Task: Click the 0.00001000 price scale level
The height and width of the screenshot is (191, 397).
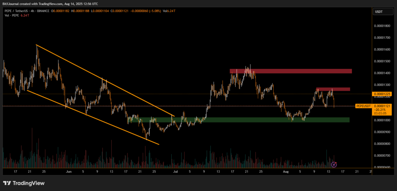Action: click(x=381, y=120)
